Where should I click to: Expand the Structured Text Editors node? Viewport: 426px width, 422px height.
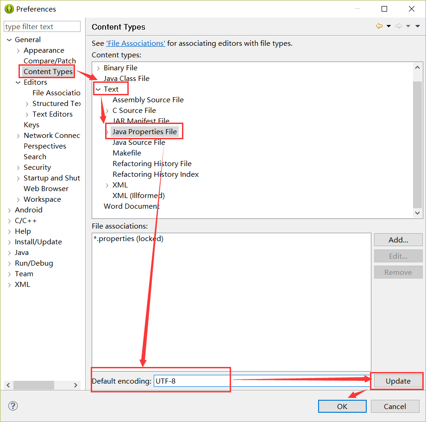pyautogui.click(x=27, y=104)
